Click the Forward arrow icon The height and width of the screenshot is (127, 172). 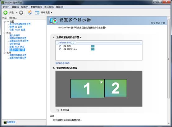21,12
